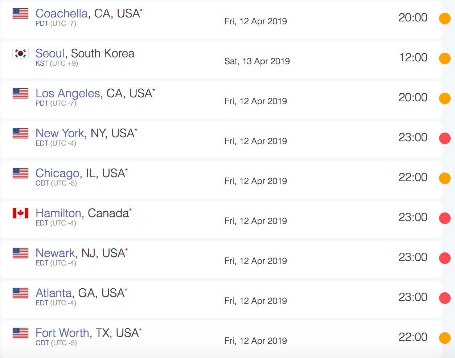Open the Fort Worth city link
Image resolution: width=455 pixels, height=358 pixels.
point(62,333)
